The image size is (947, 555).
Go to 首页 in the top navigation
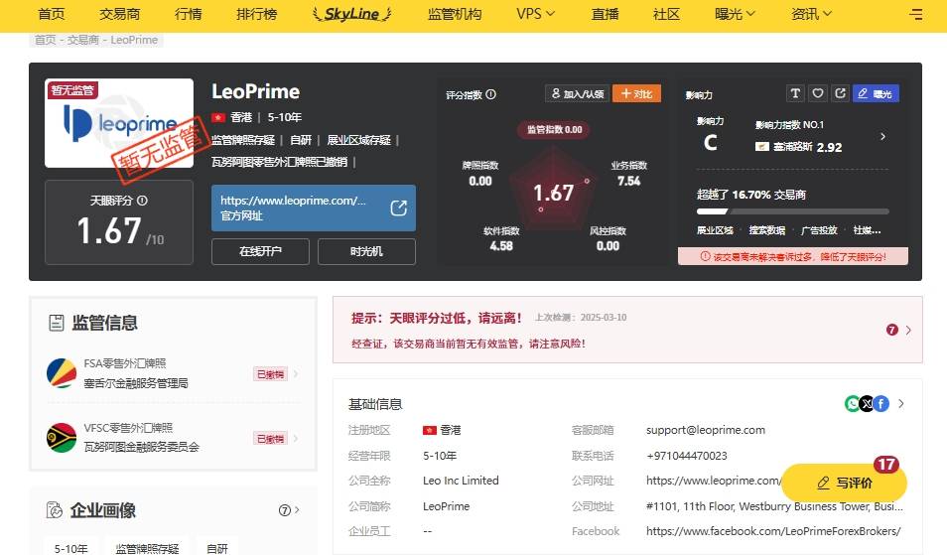(52, 13)
